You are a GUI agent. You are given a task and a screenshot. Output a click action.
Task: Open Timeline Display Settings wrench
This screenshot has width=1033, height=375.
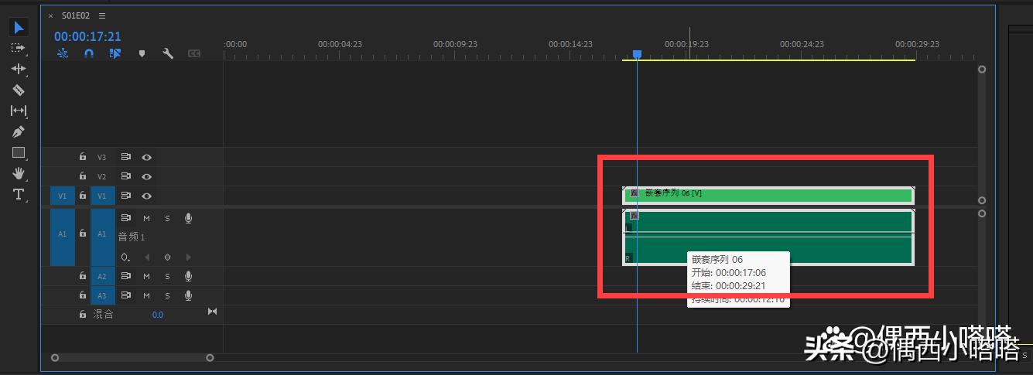[167, 53]
